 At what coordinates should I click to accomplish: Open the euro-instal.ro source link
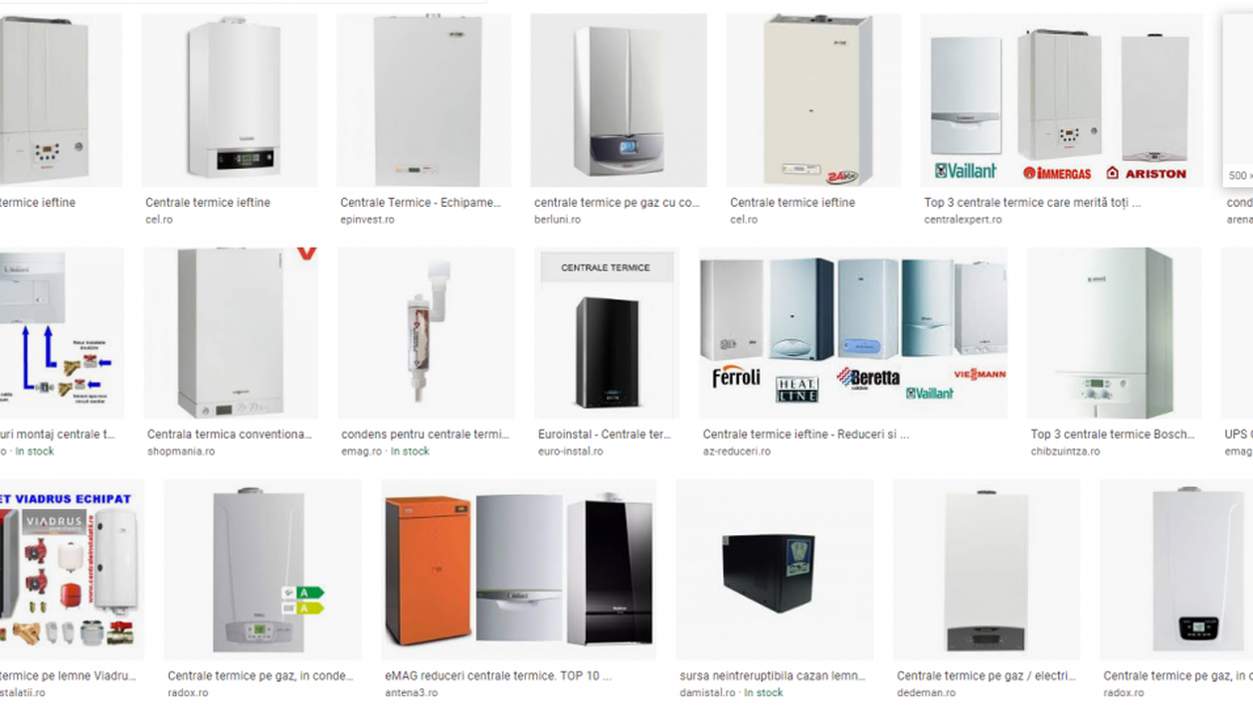[570, 451]
